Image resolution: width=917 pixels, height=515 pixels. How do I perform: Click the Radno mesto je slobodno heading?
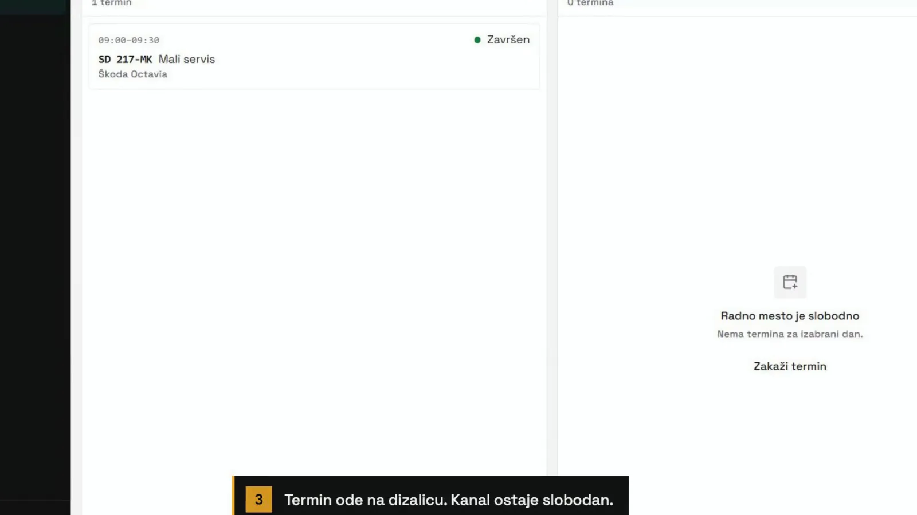point(790,316)
